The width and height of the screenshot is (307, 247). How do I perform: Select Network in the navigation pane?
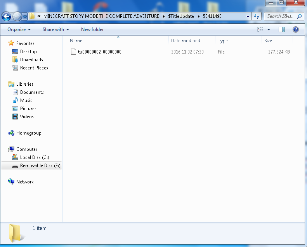click(25, 182)
